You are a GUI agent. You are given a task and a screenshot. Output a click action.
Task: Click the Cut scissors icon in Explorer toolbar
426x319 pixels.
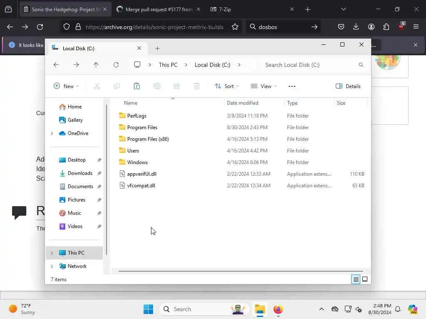[97, 86]
